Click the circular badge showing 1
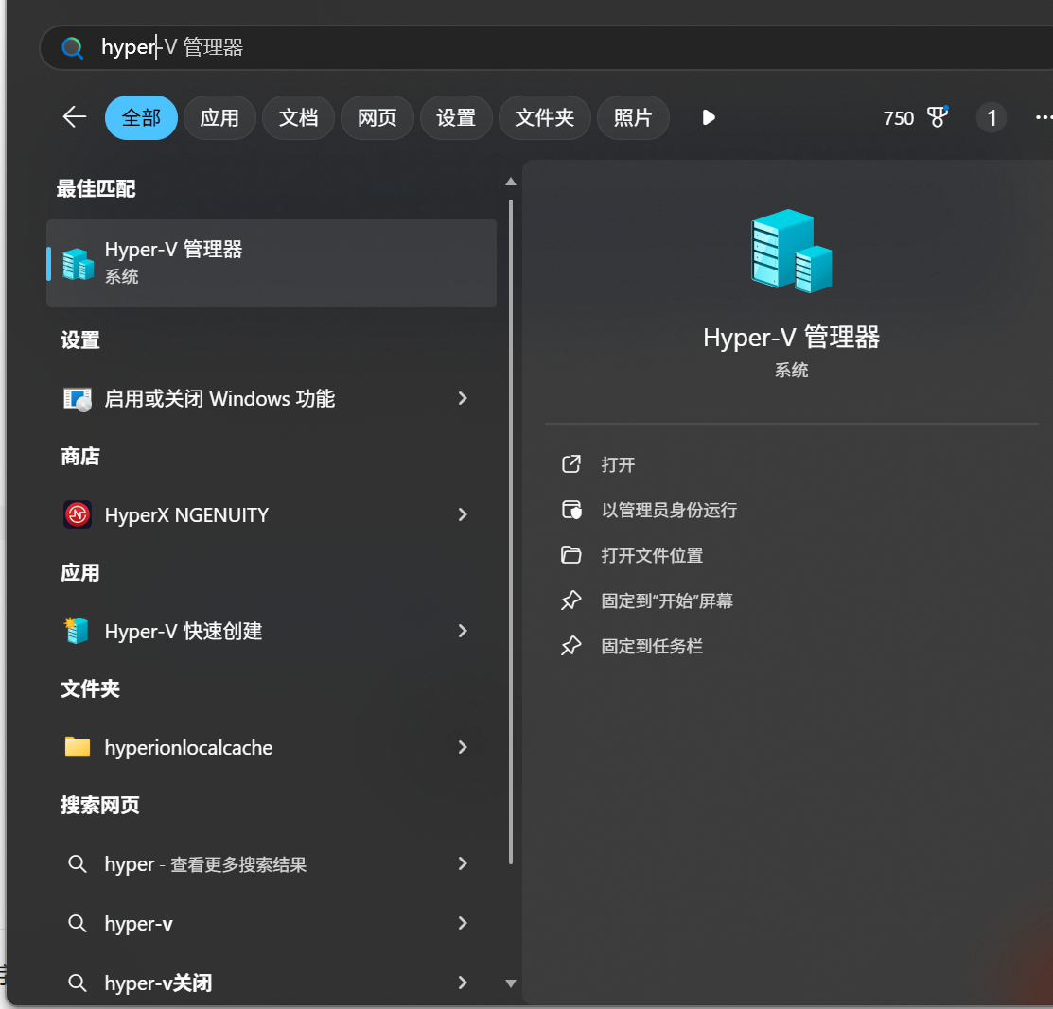 coord(992,118)
